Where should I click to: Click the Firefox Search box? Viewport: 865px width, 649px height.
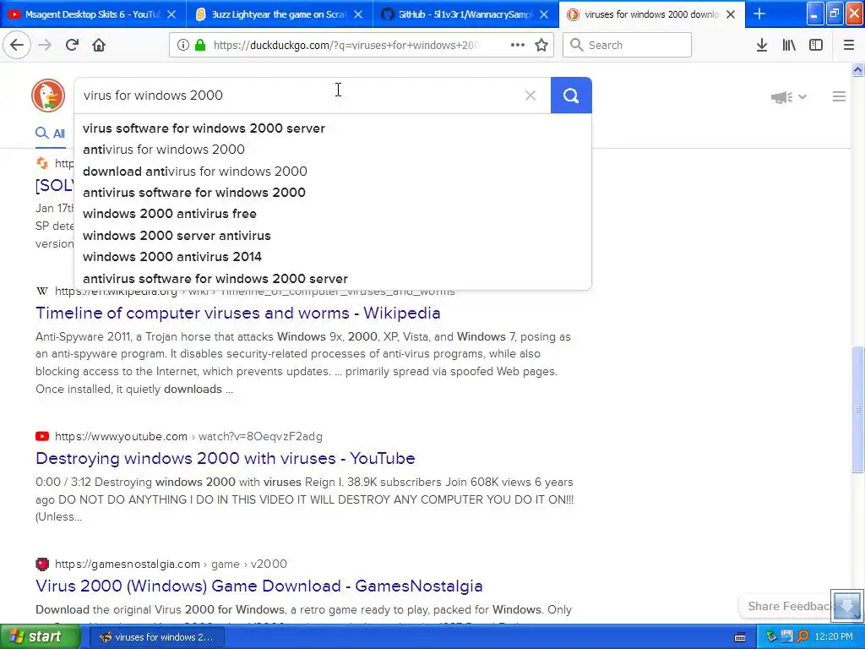click(x=628, y=45)
